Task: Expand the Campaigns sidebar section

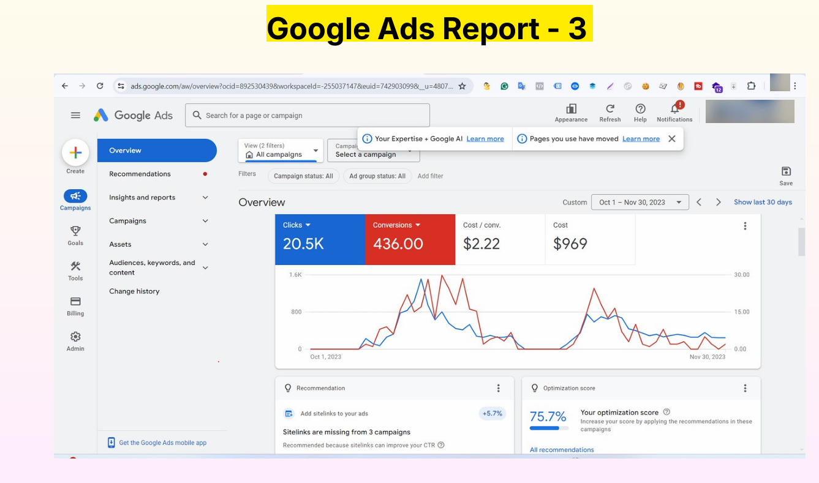Action: [205, 221]
